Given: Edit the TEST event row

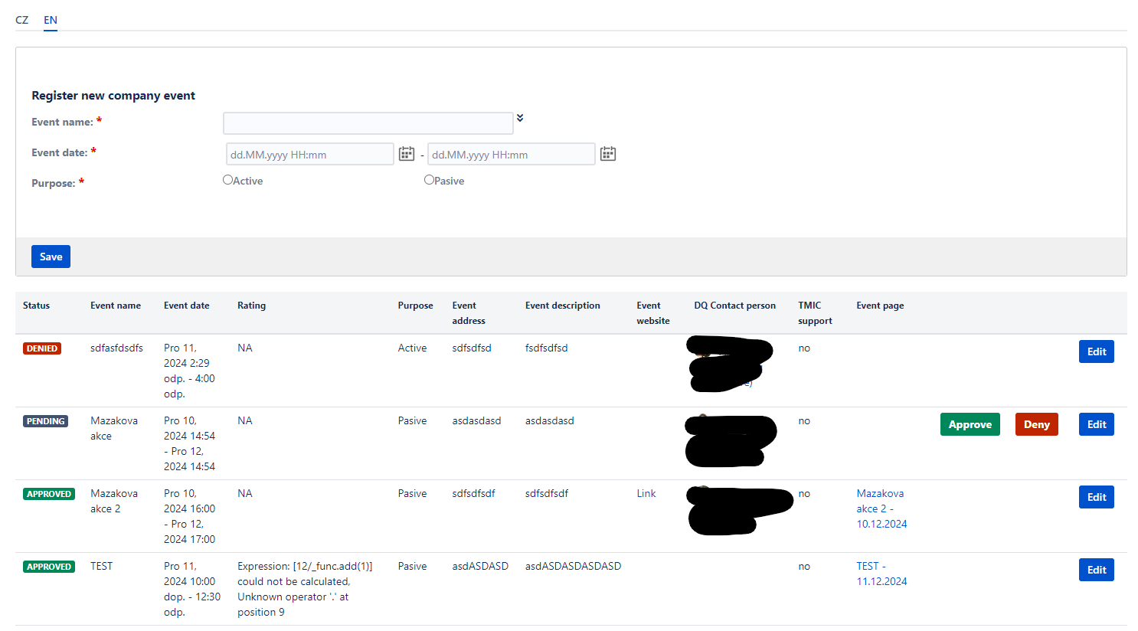Looking at the screenshot, I should tap(1096, 570).
